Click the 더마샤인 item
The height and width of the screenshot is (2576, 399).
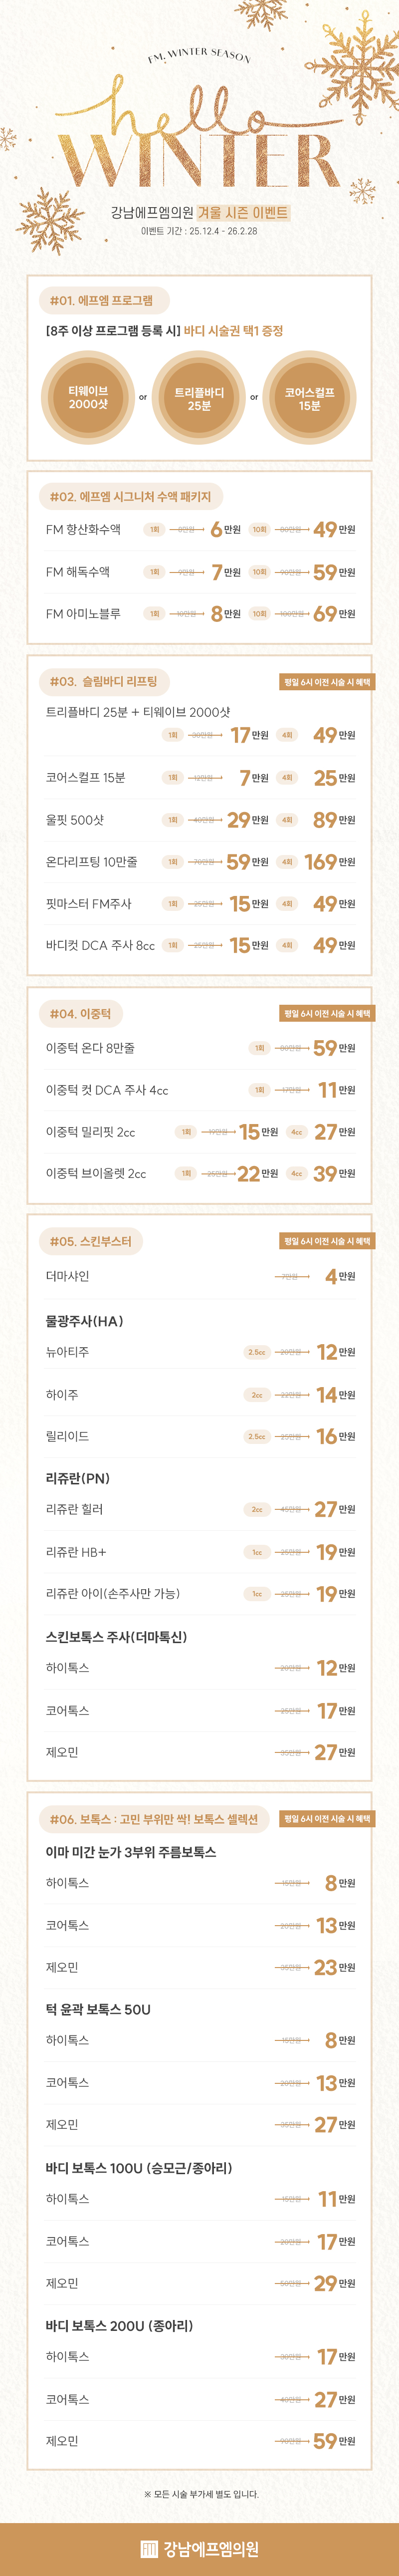67,1276
